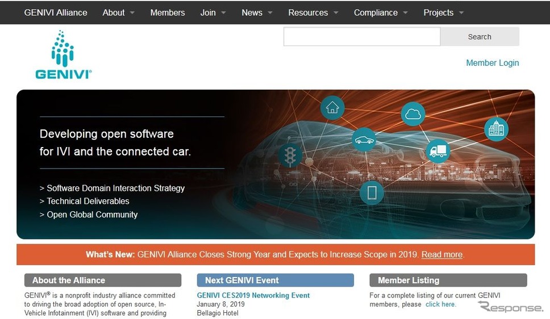Click the About the Alliance heading

(x=103, y=280)
